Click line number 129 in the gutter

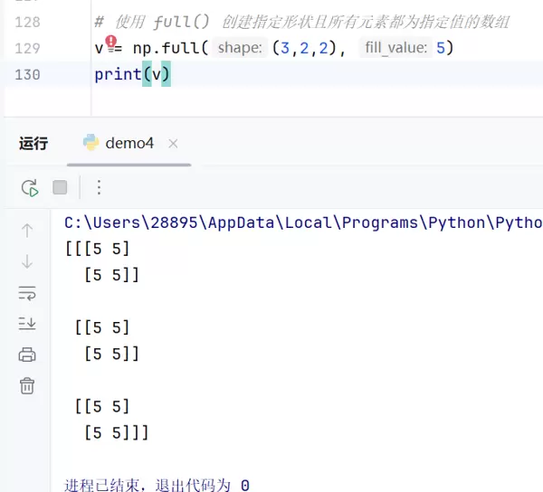pos(28,47)
